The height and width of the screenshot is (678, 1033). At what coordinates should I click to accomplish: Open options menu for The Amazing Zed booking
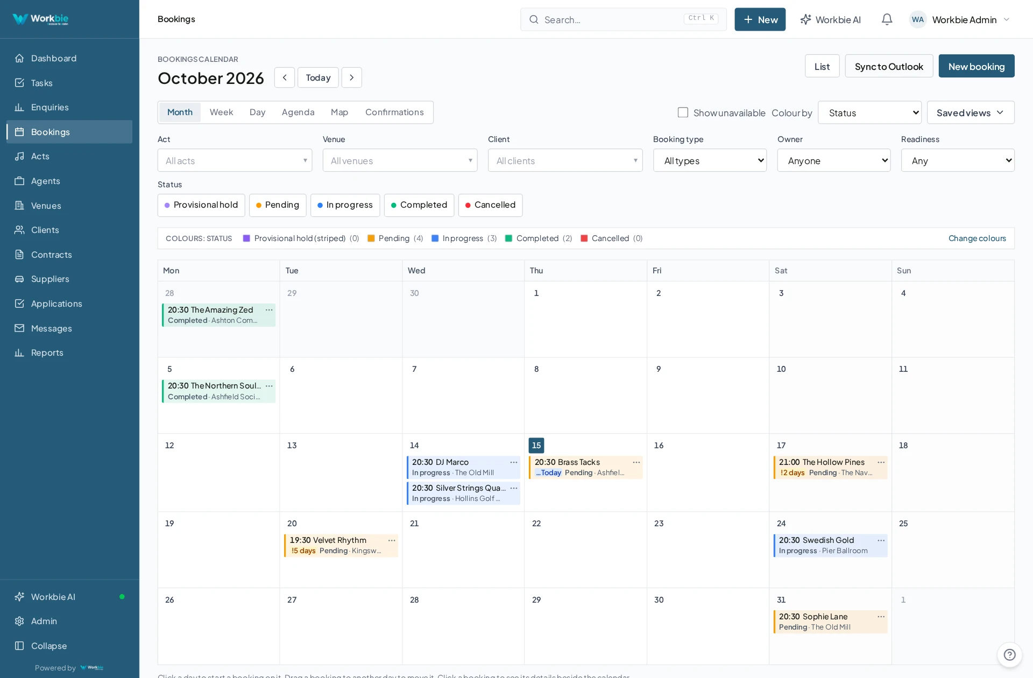[x=269, y=310]
